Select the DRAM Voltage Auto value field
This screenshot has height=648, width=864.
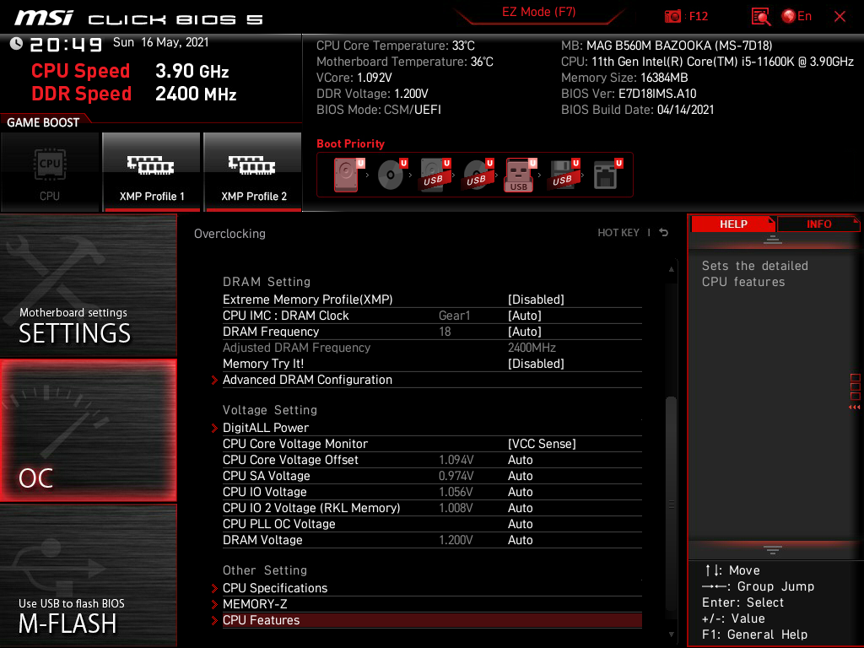(x=521, y=540)
